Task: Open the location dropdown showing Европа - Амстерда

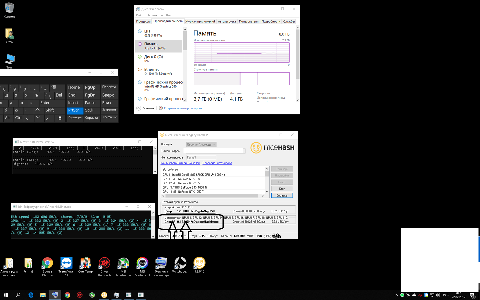Action: pyautogui.click(x=201, y=144)
